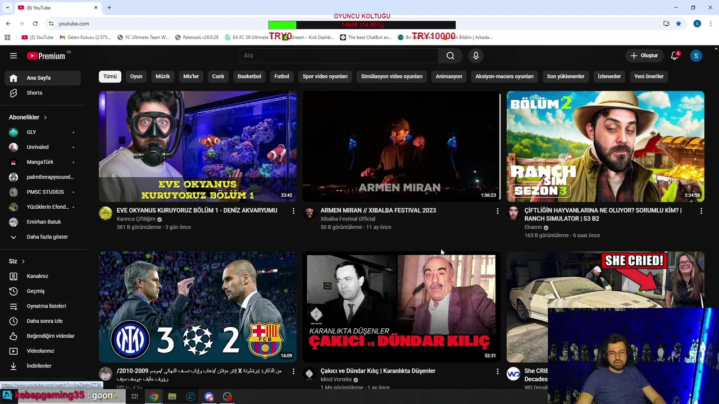Open options menu for RANCH SIMULATOR video

pyautogui.click(x=701, y=211)
